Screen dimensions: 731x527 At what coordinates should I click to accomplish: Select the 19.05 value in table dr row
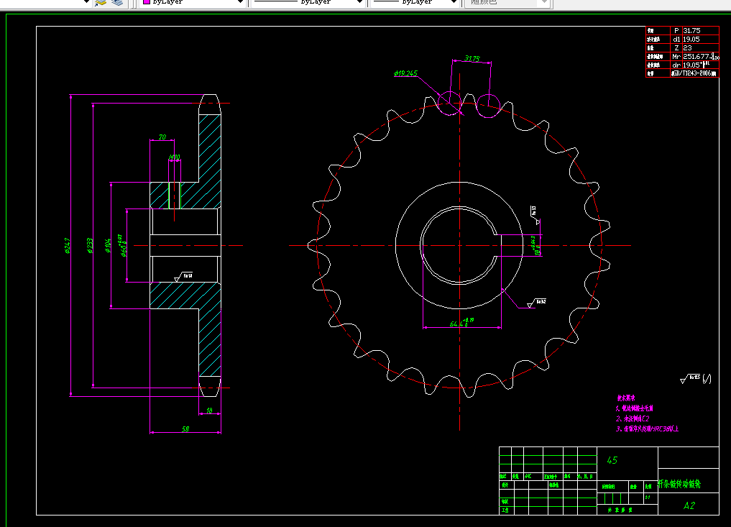(691, 65)
